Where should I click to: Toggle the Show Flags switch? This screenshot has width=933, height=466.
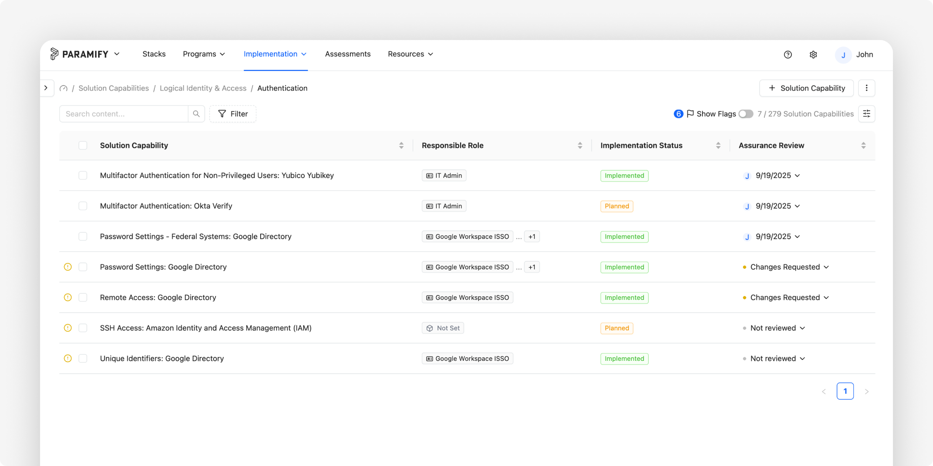pos(746,114)
